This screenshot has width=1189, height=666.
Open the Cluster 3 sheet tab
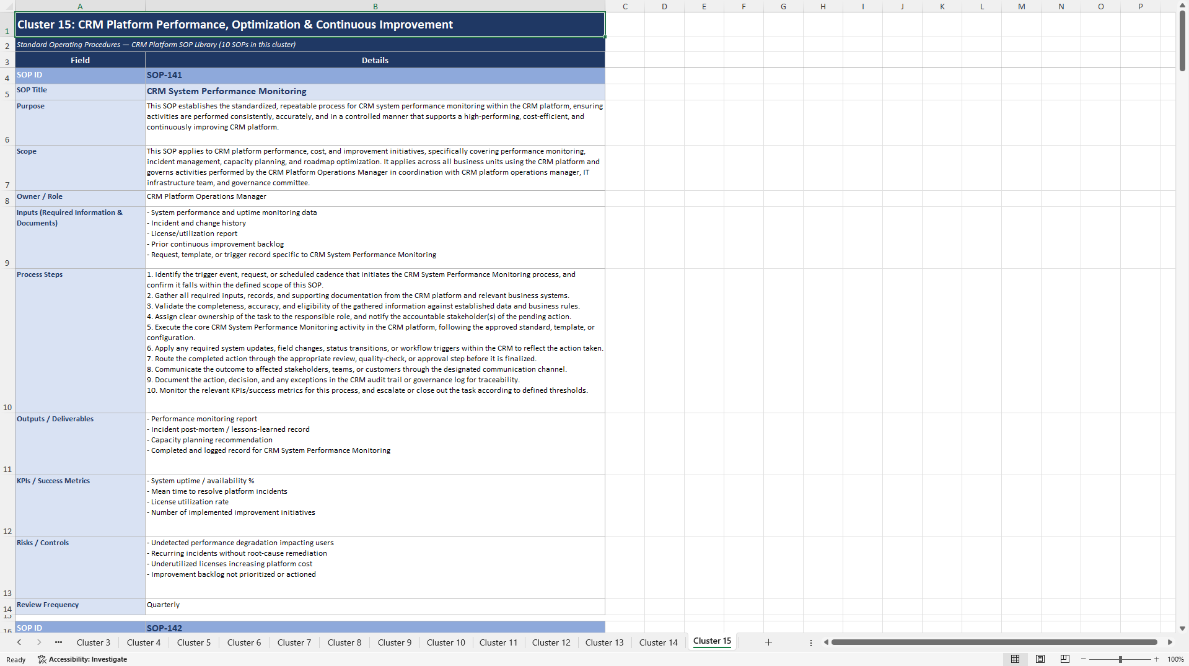(94, 642)
